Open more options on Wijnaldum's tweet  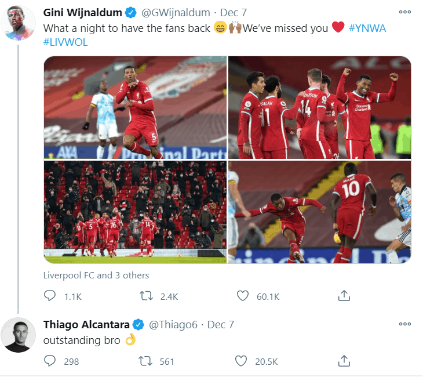405,12
